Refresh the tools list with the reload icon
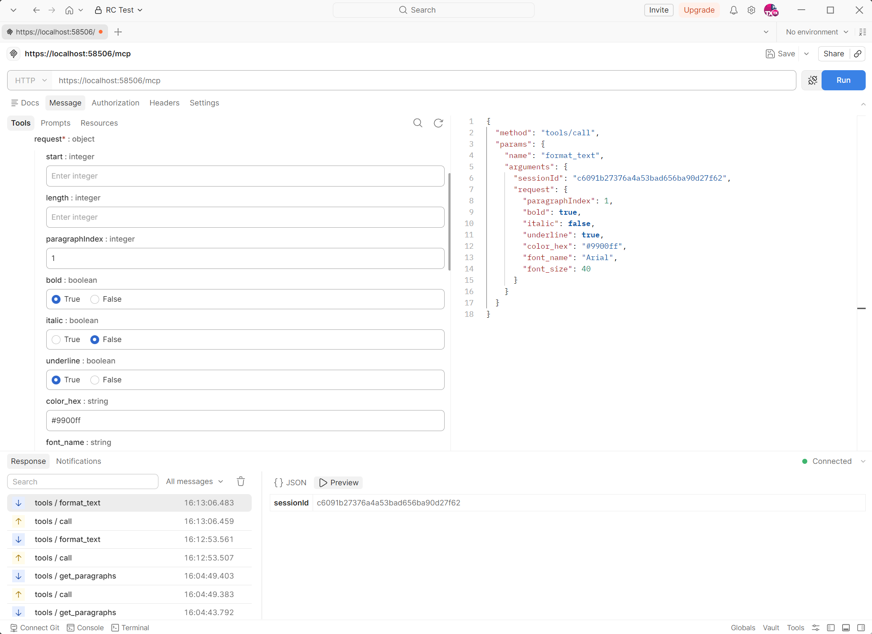This screenshot has height=634, width=872. pyautogui.click(x=438, y=123)
